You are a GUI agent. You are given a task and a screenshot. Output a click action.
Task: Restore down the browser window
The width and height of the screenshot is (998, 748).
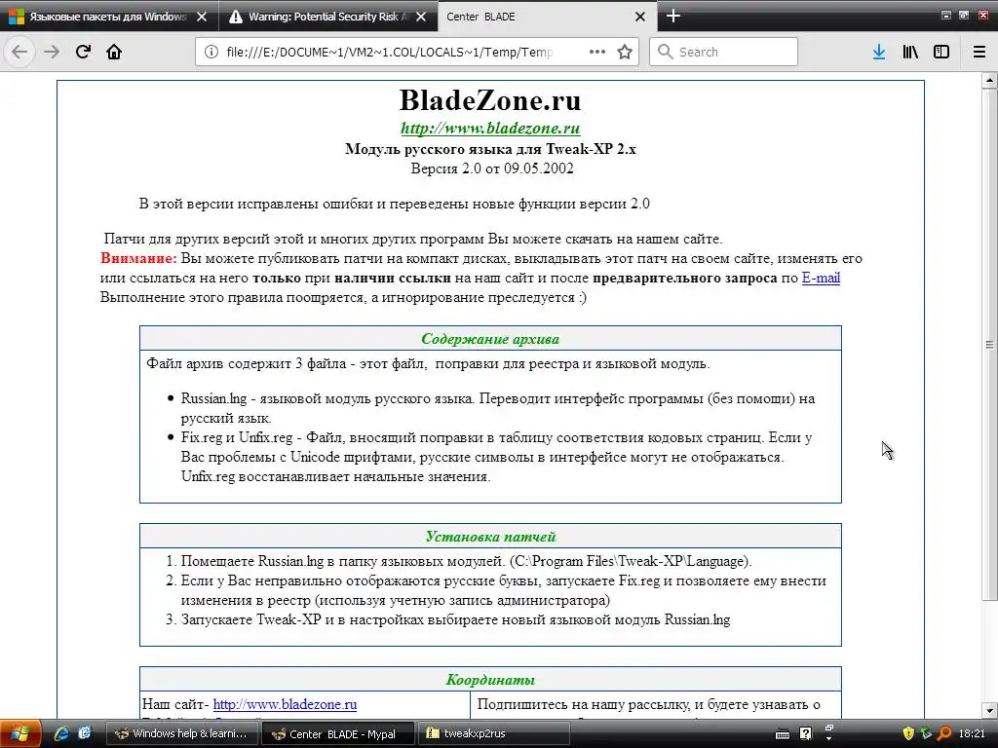(964, 15)
